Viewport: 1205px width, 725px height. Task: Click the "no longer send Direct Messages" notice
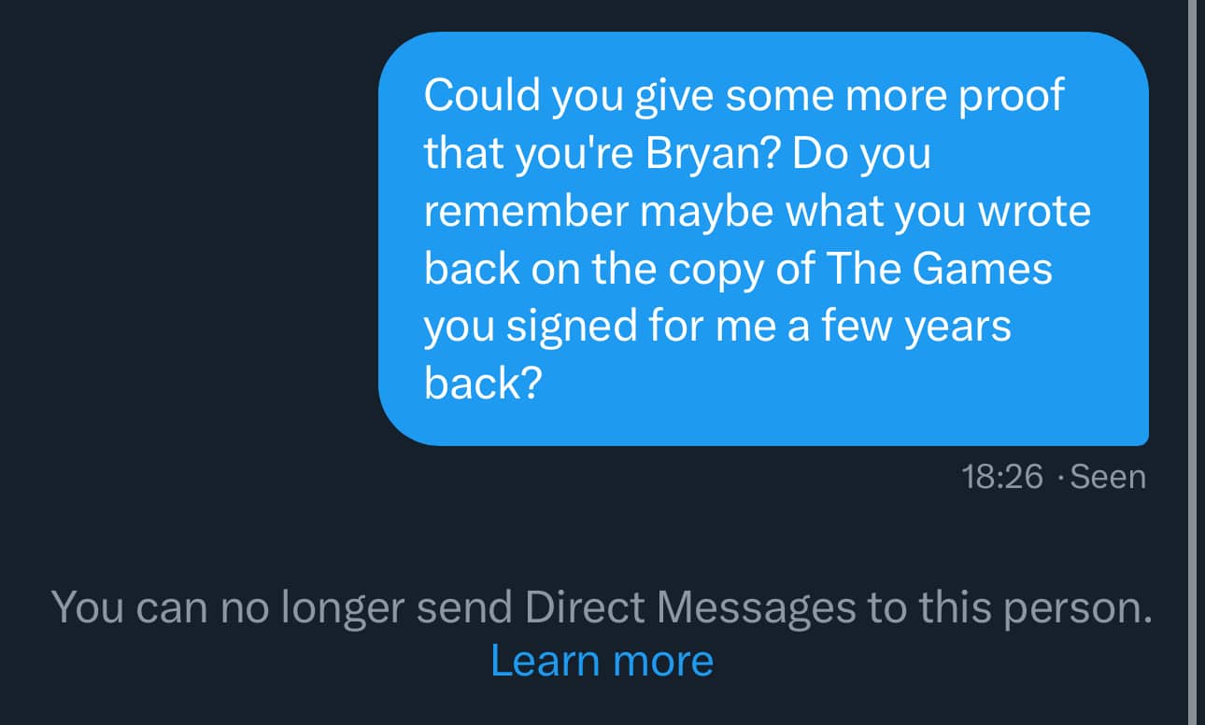pos(602,607)
